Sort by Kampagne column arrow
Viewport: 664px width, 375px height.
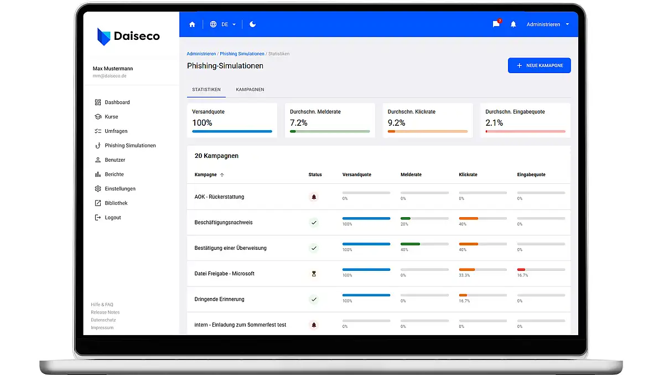point(222,174)
